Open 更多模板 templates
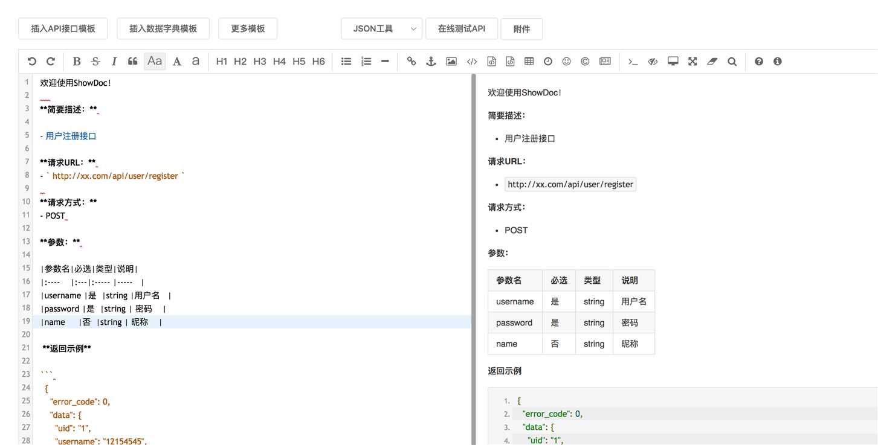Viewport: 878px width, 445px height. click(248, 28)
